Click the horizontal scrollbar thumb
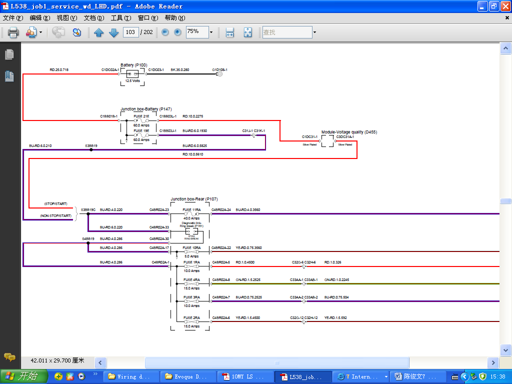Viewport: 512px width, 384px height. point(277,362)
